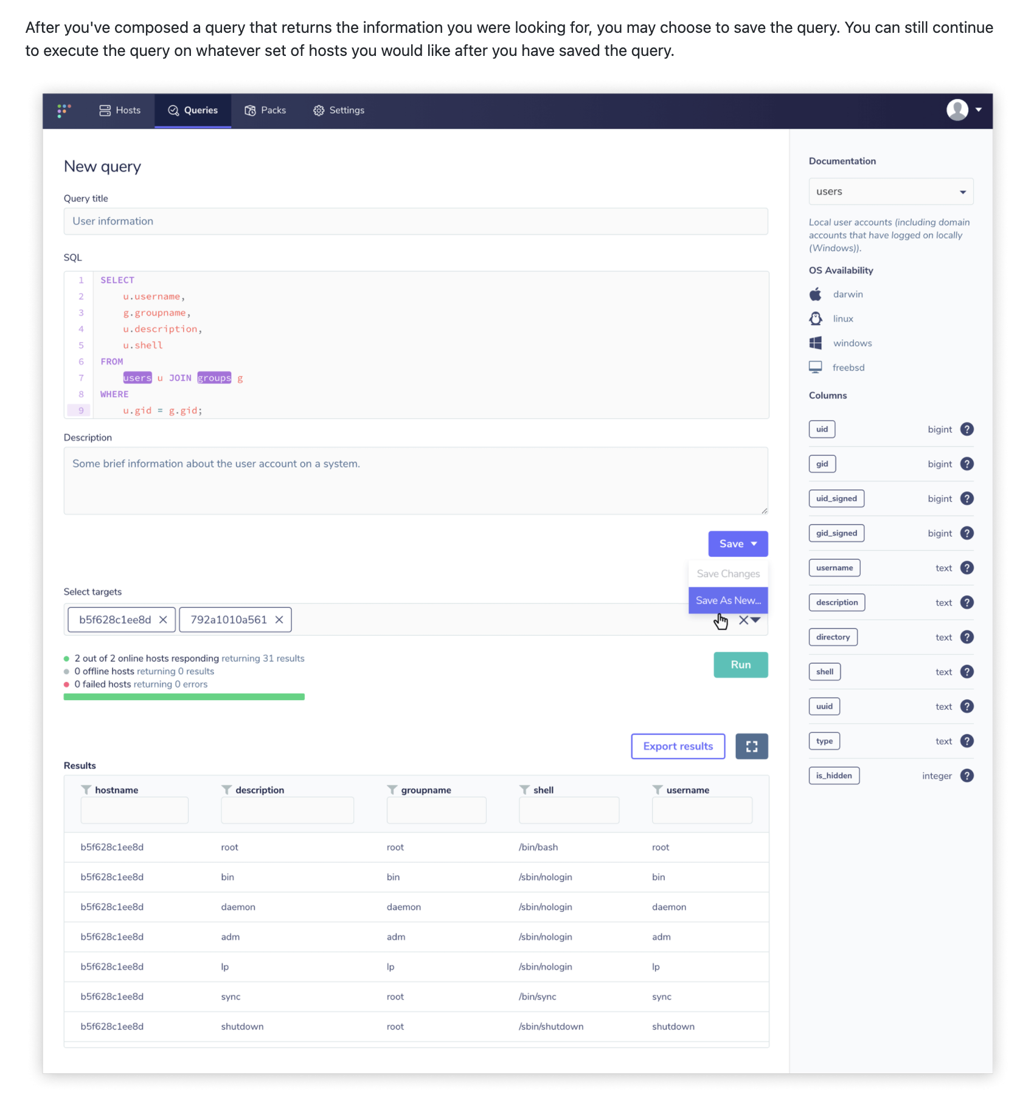Click the user avatar icon

coord(956,110)
